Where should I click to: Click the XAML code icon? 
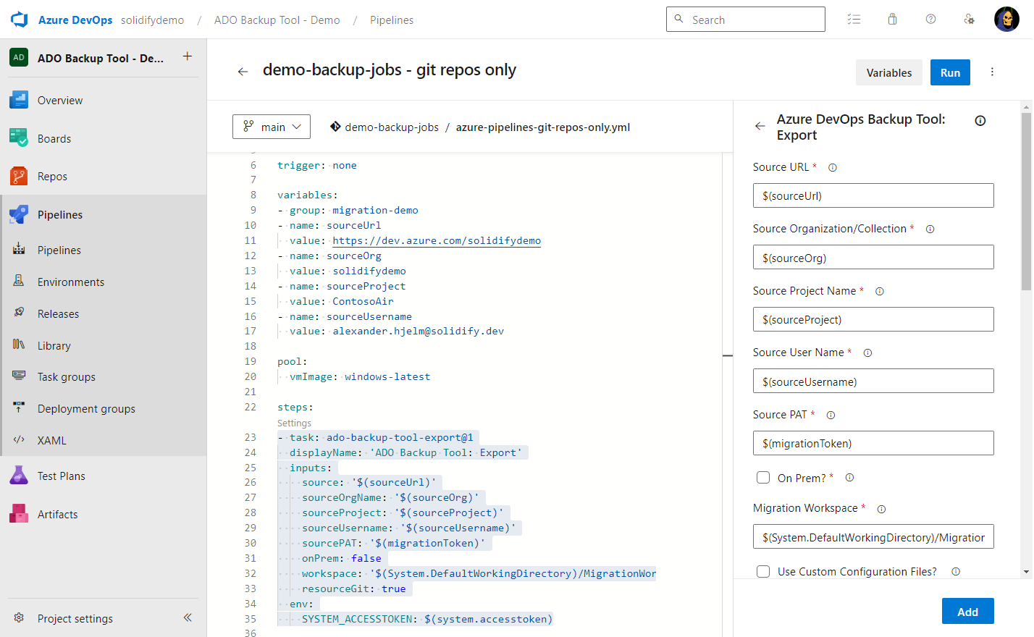click(19, 439)
